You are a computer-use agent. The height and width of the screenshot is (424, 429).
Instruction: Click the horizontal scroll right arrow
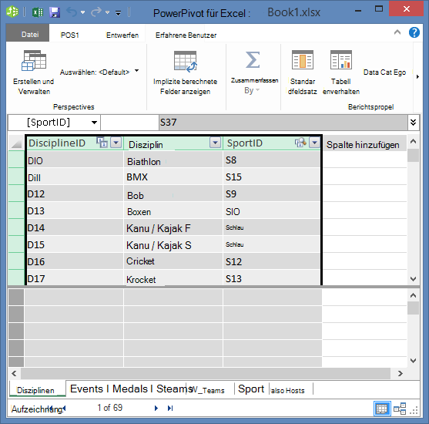pos(400,373)
